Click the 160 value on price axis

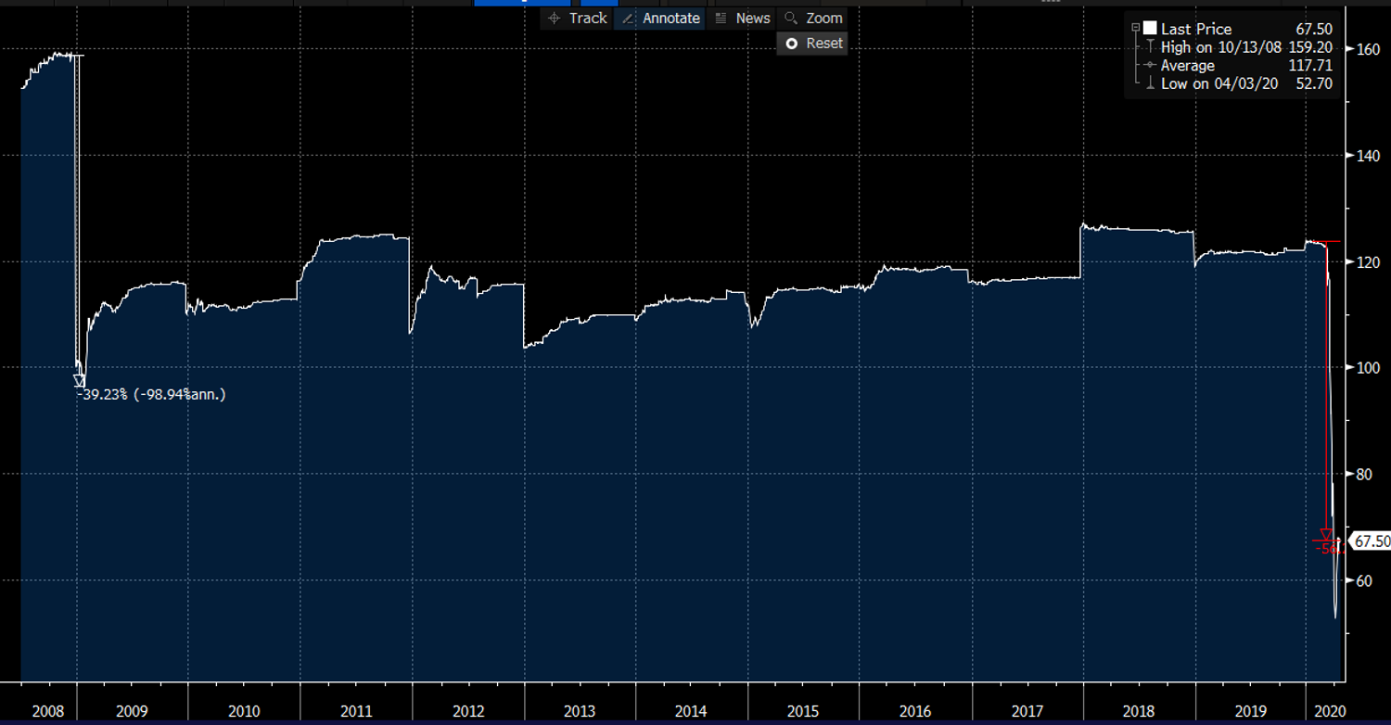pyautogui.click(x=1369, y=49)
